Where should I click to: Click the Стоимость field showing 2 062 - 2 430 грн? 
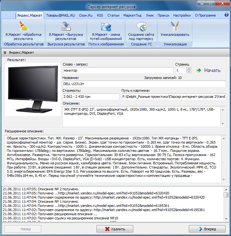(x=91, y=97)
